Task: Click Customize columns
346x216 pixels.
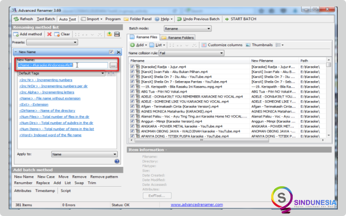Action: pyautogui.click(x=222, y=45)
